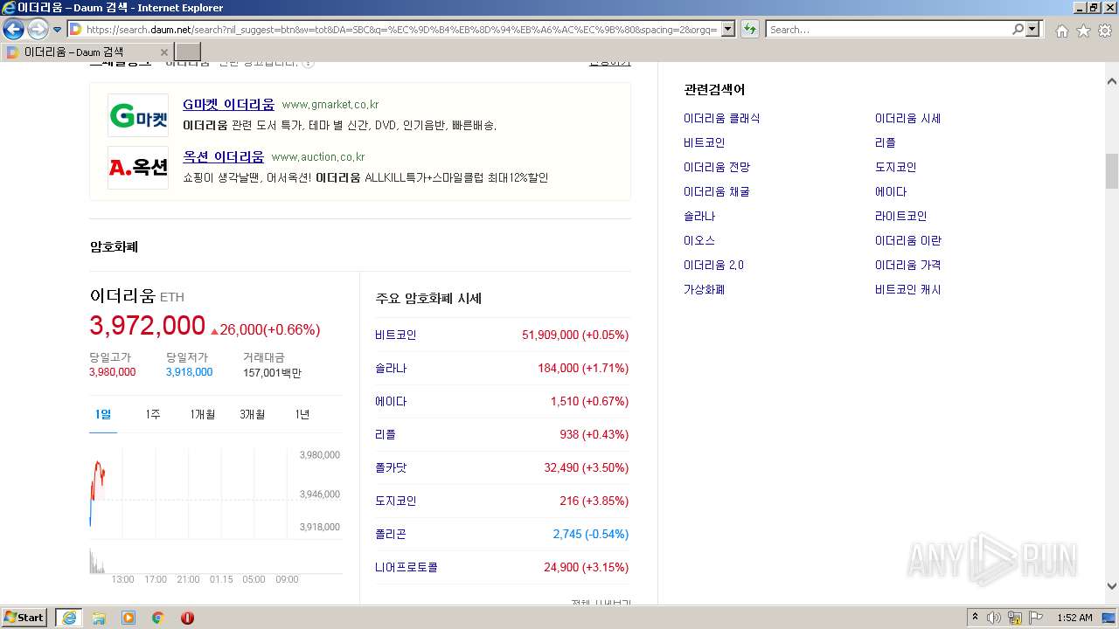Click the page scrollbar up arrow
Image resolution: width=1119 pixels, height=629 pixels.
[x=1111, y=80]
